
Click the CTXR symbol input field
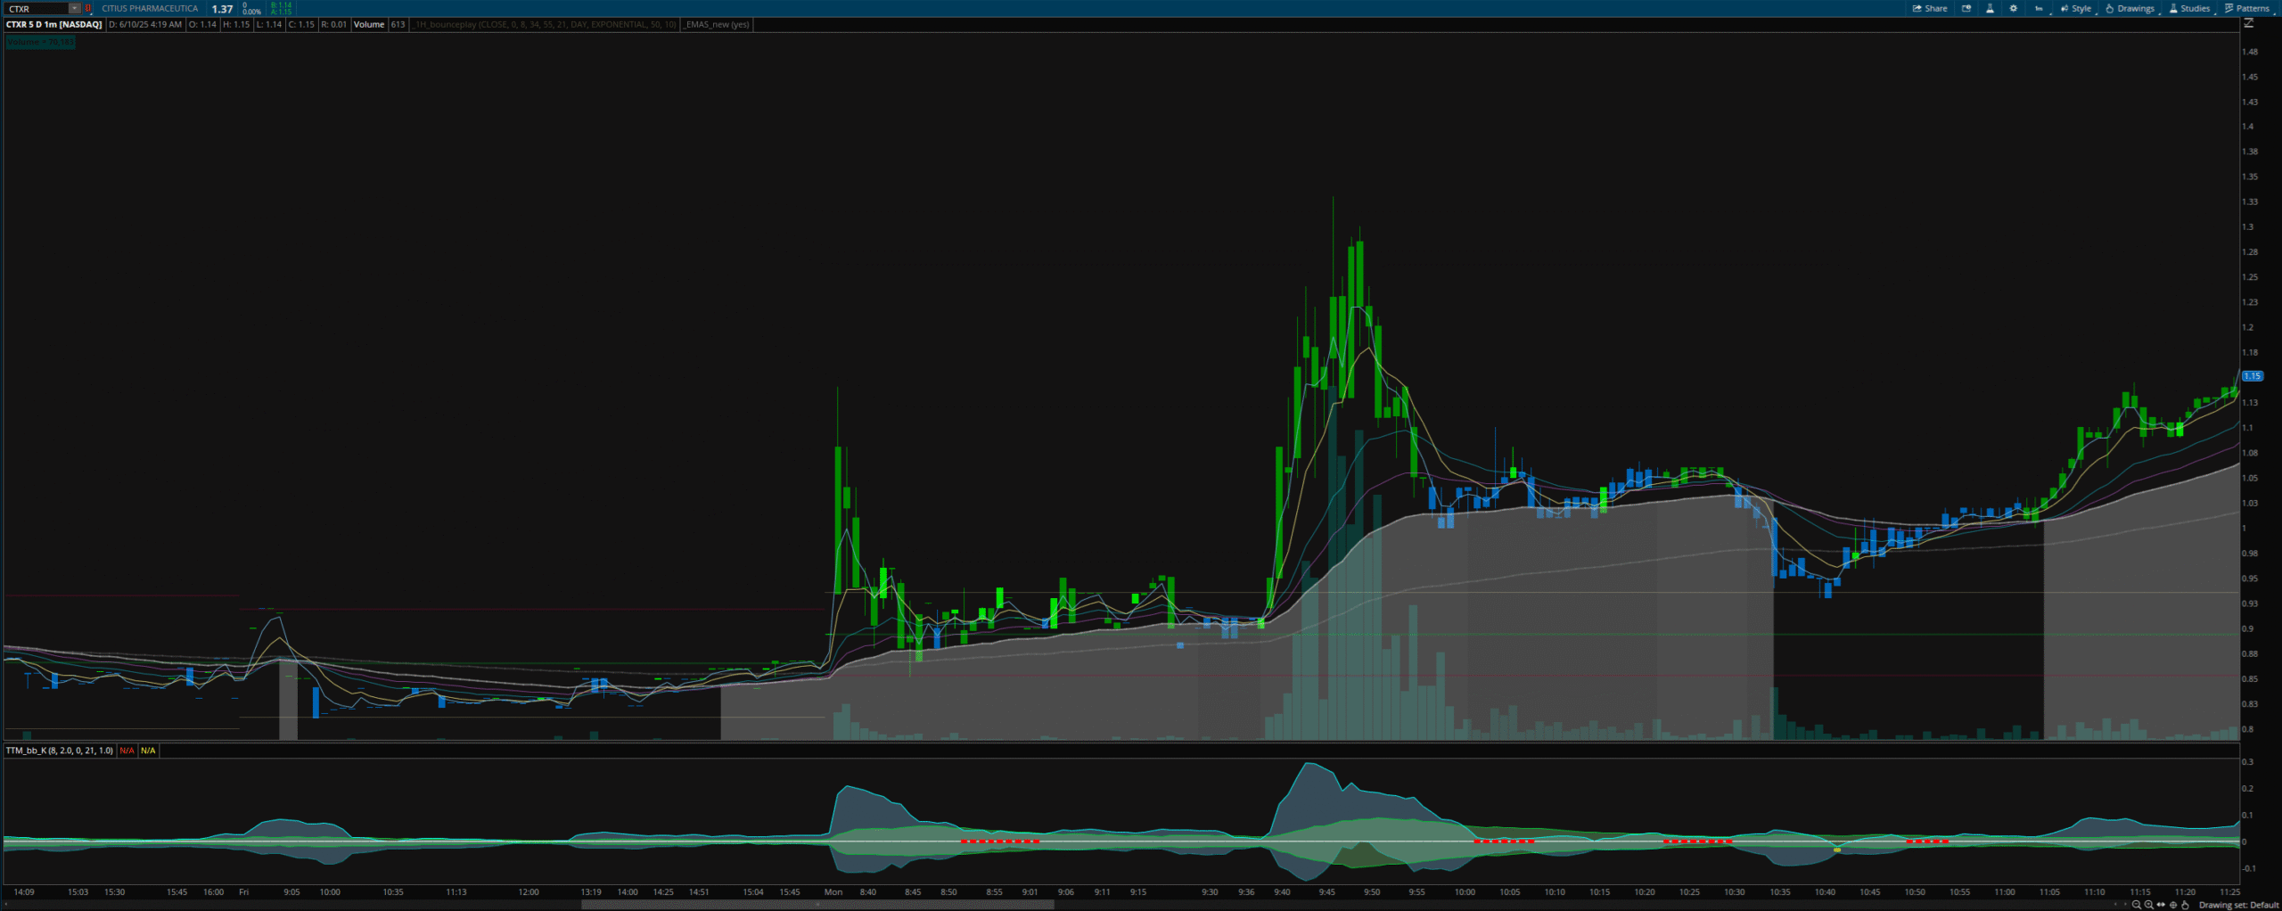tap(37, 9)
